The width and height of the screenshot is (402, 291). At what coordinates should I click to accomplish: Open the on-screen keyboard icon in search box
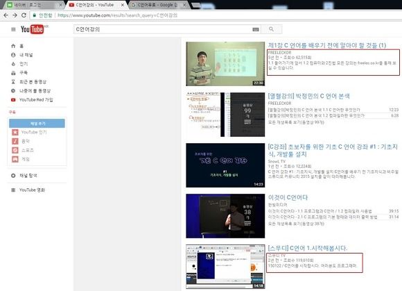(256, 30)
